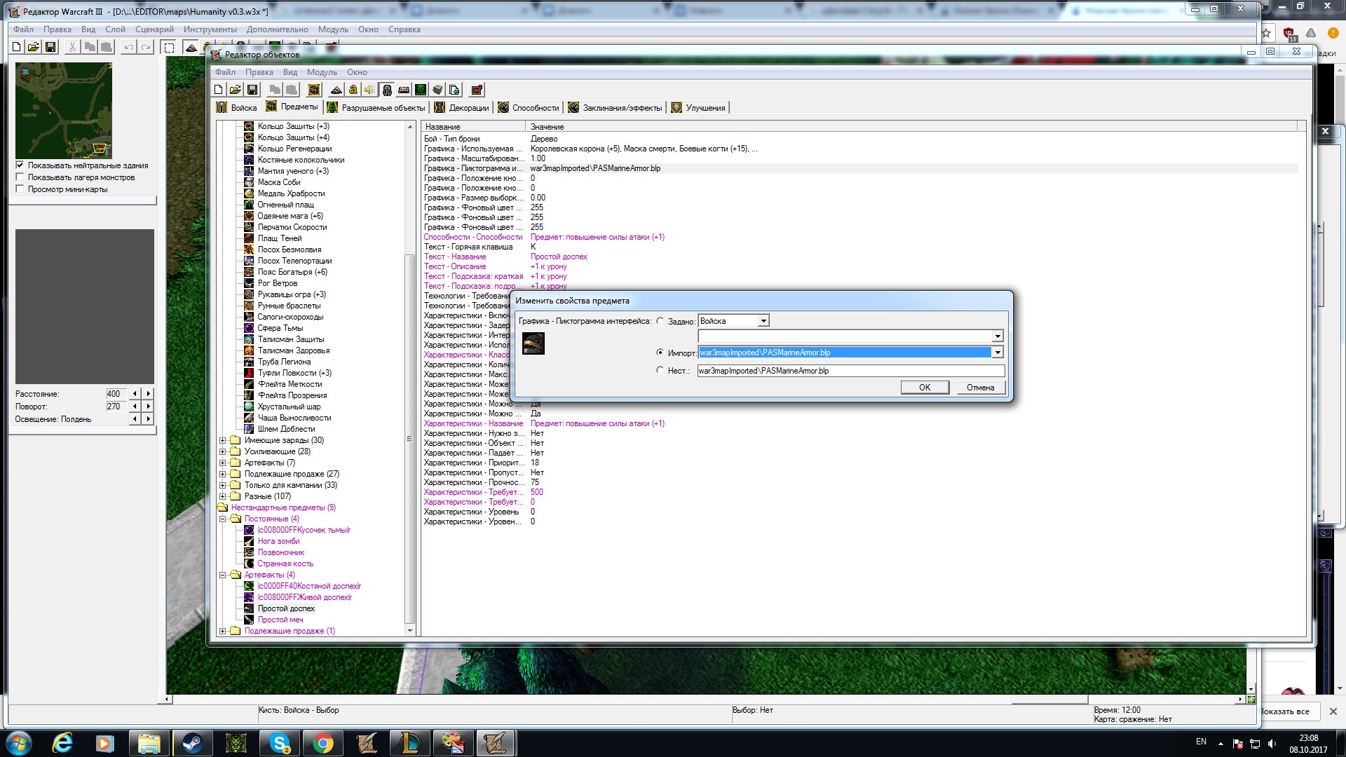Cancel dialog with 'Отмена' button
The image size is (1346, 757).
980,387
